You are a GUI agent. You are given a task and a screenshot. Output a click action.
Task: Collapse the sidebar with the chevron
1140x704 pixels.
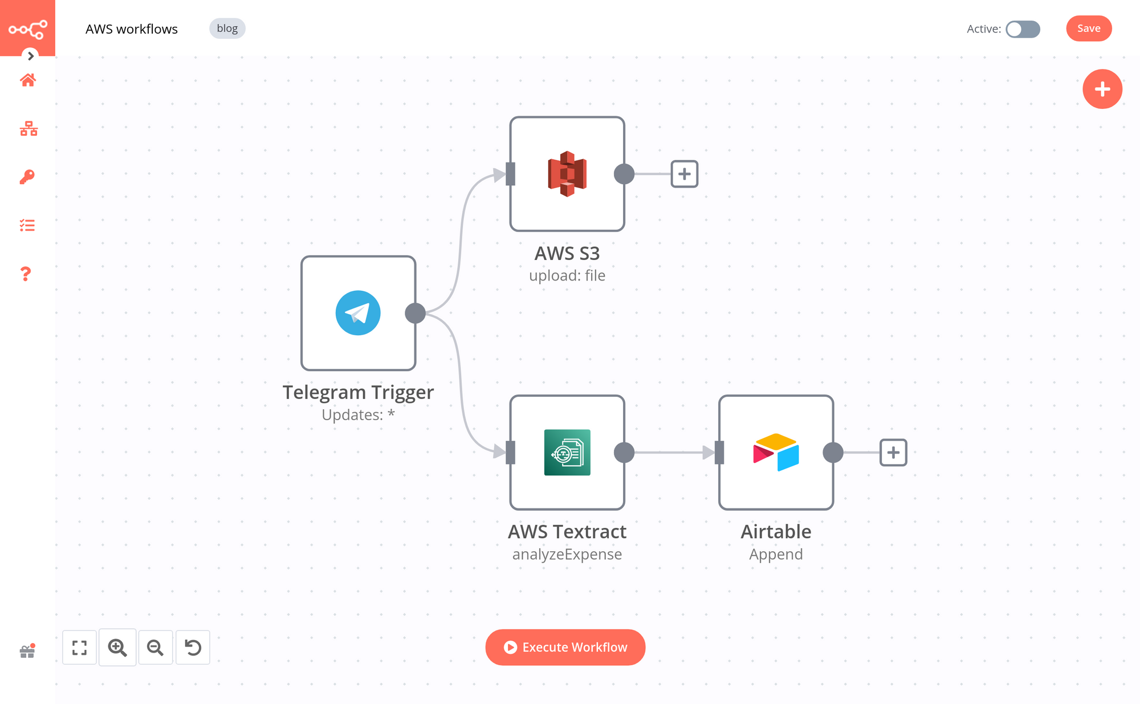[30, 56]
